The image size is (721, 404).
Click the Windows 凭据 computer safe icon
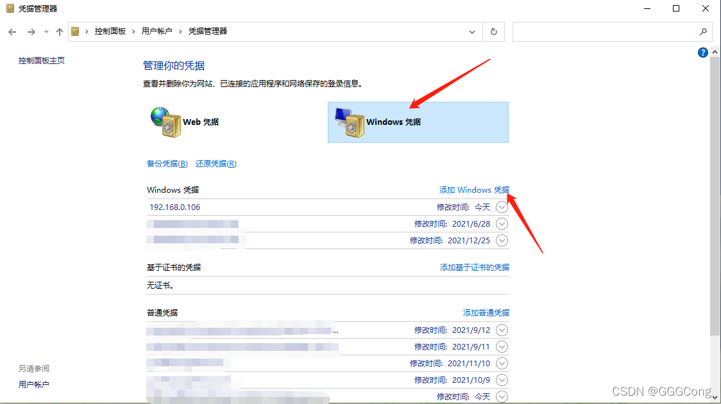pyautogui.click(x=350, y=122)
